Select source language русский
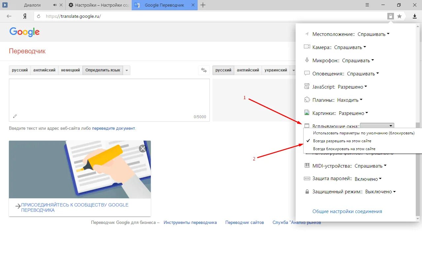This screenshot has width=422, height=274. click(20, 70)
